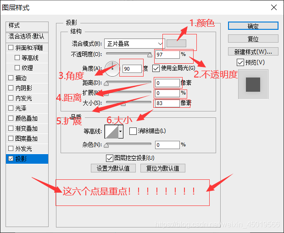The image size is (284, 233).
Task: Uncheck the 投影 style checkbox
Action: [11, 159]
